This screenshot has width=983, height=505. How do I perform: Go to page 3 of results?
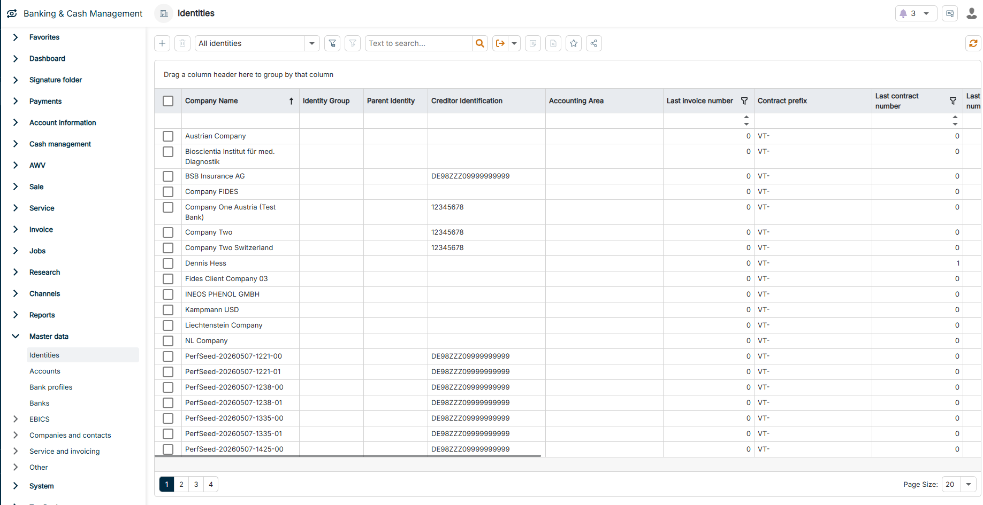[196, 484]
